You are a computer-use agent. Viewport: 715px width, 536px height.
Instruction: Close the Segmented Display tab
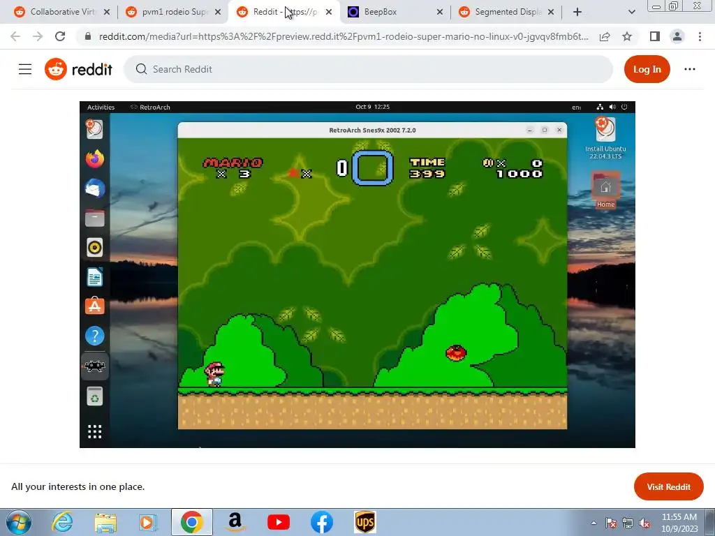(551, 13)
